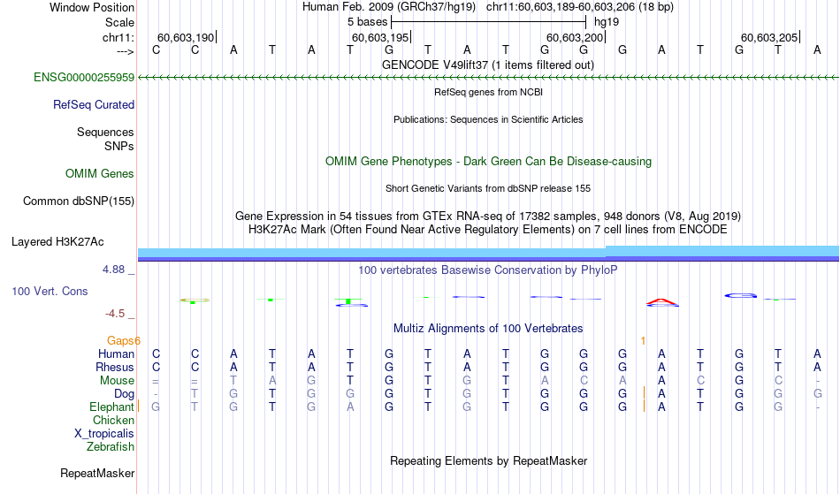Click the strand direction arrow ---> label
840x494 pixels.
click(x=125, y=51)
